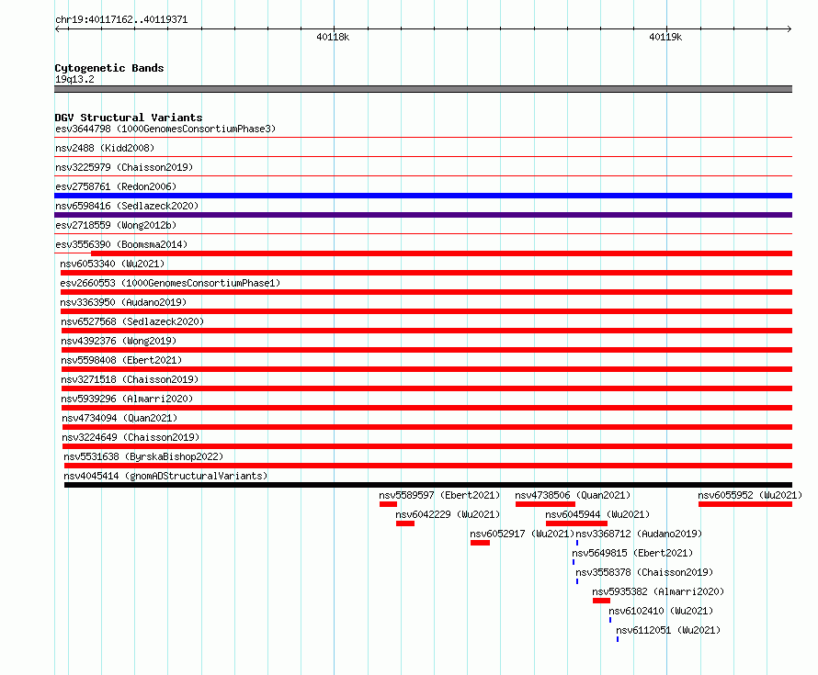Click the DGV Structural Variants track title
Viewport: 818px width, 675px height.
129,118
